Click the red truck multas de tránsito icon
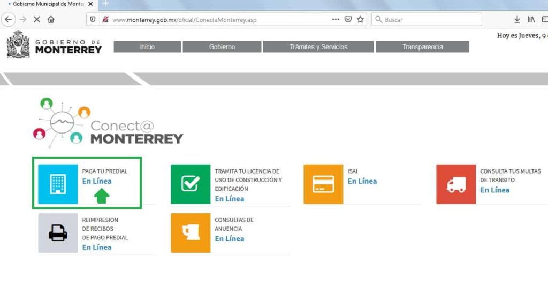 [x=456, y=184]
